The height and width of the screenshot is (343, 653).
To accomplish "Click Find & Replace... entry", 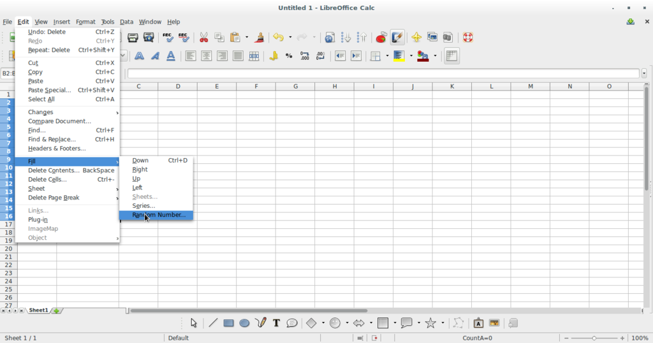I will [x=67, y=140].
